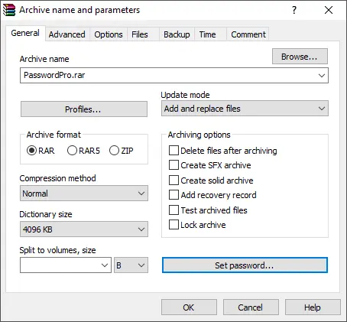The width and height of the screenshot is (347, 322).
Task: Click the question mark help icon
Action: point(294,10)
